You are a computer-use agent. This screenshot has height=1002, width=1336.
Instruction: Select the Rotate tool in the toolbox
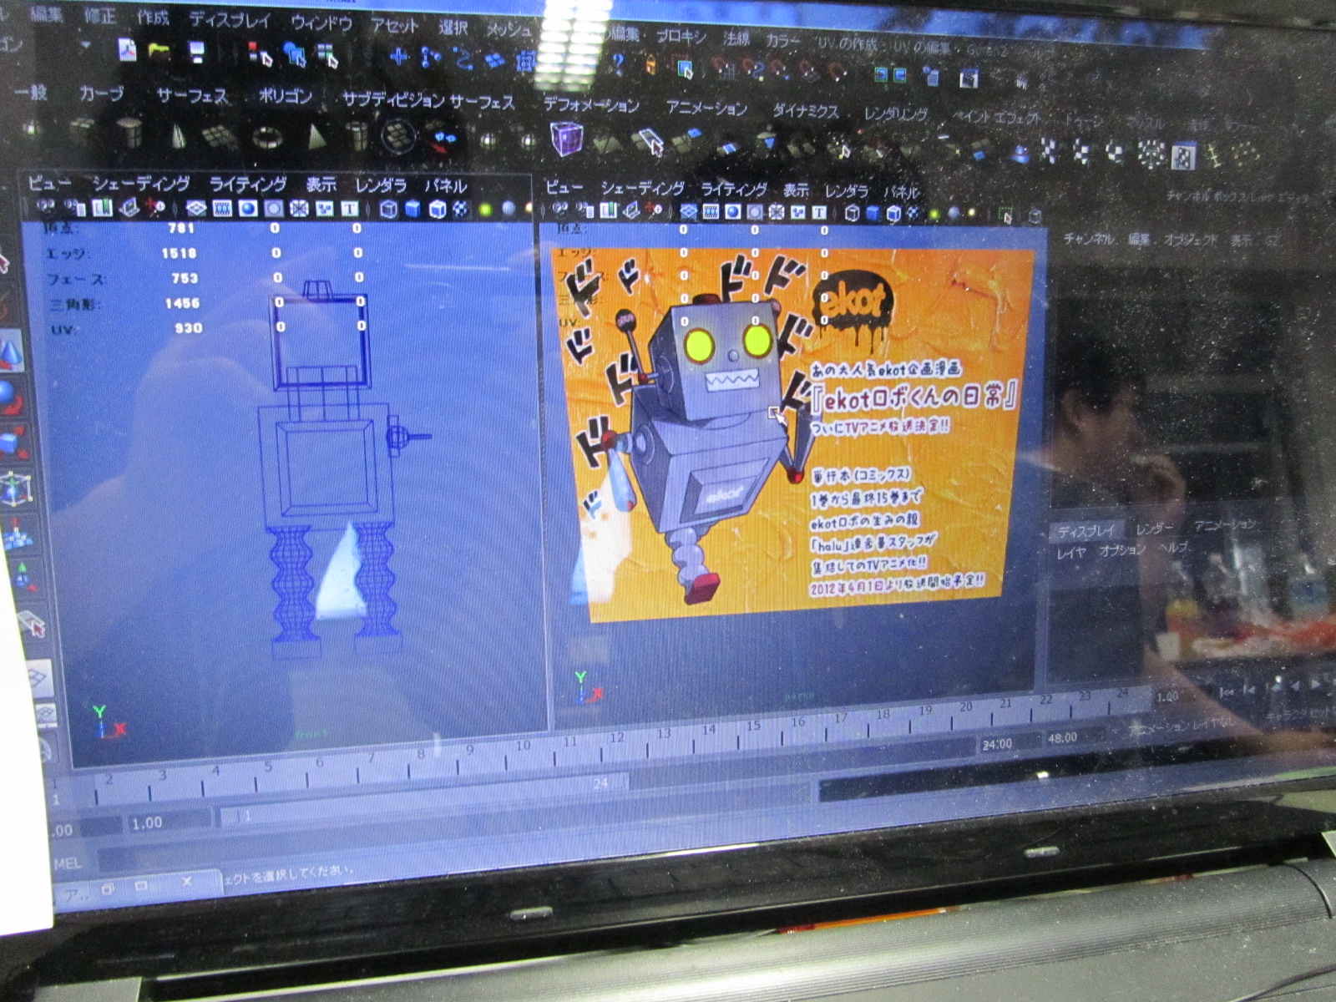10,397
